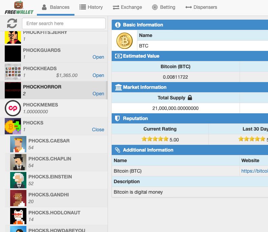The image size is (268, 232).
Task: Click the Total Supply lock icon
Action: click(x=190, y=98)
